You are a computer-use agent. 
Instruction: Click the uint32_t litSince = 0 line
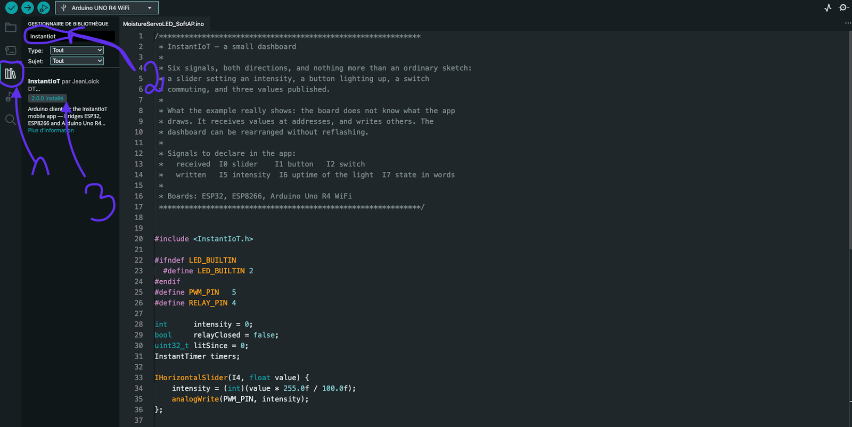click(x=201, y=346)
